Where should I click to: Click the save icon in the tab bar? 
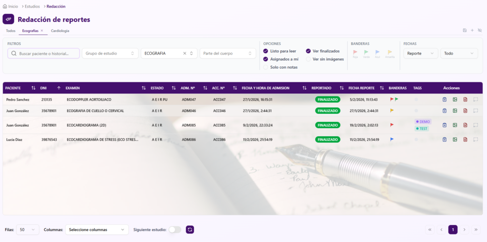[x=464, y=30]
